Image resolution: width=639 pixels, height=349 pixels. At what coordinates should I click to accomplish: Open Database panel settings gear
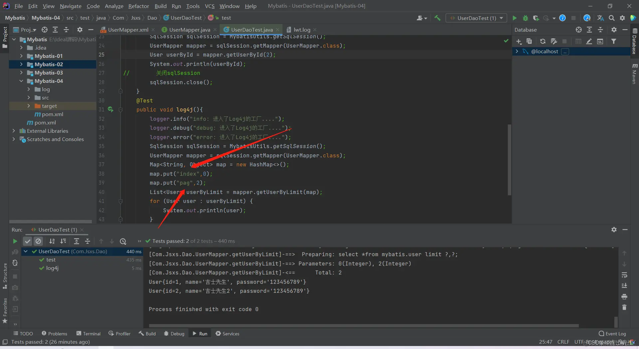point(614,30)
